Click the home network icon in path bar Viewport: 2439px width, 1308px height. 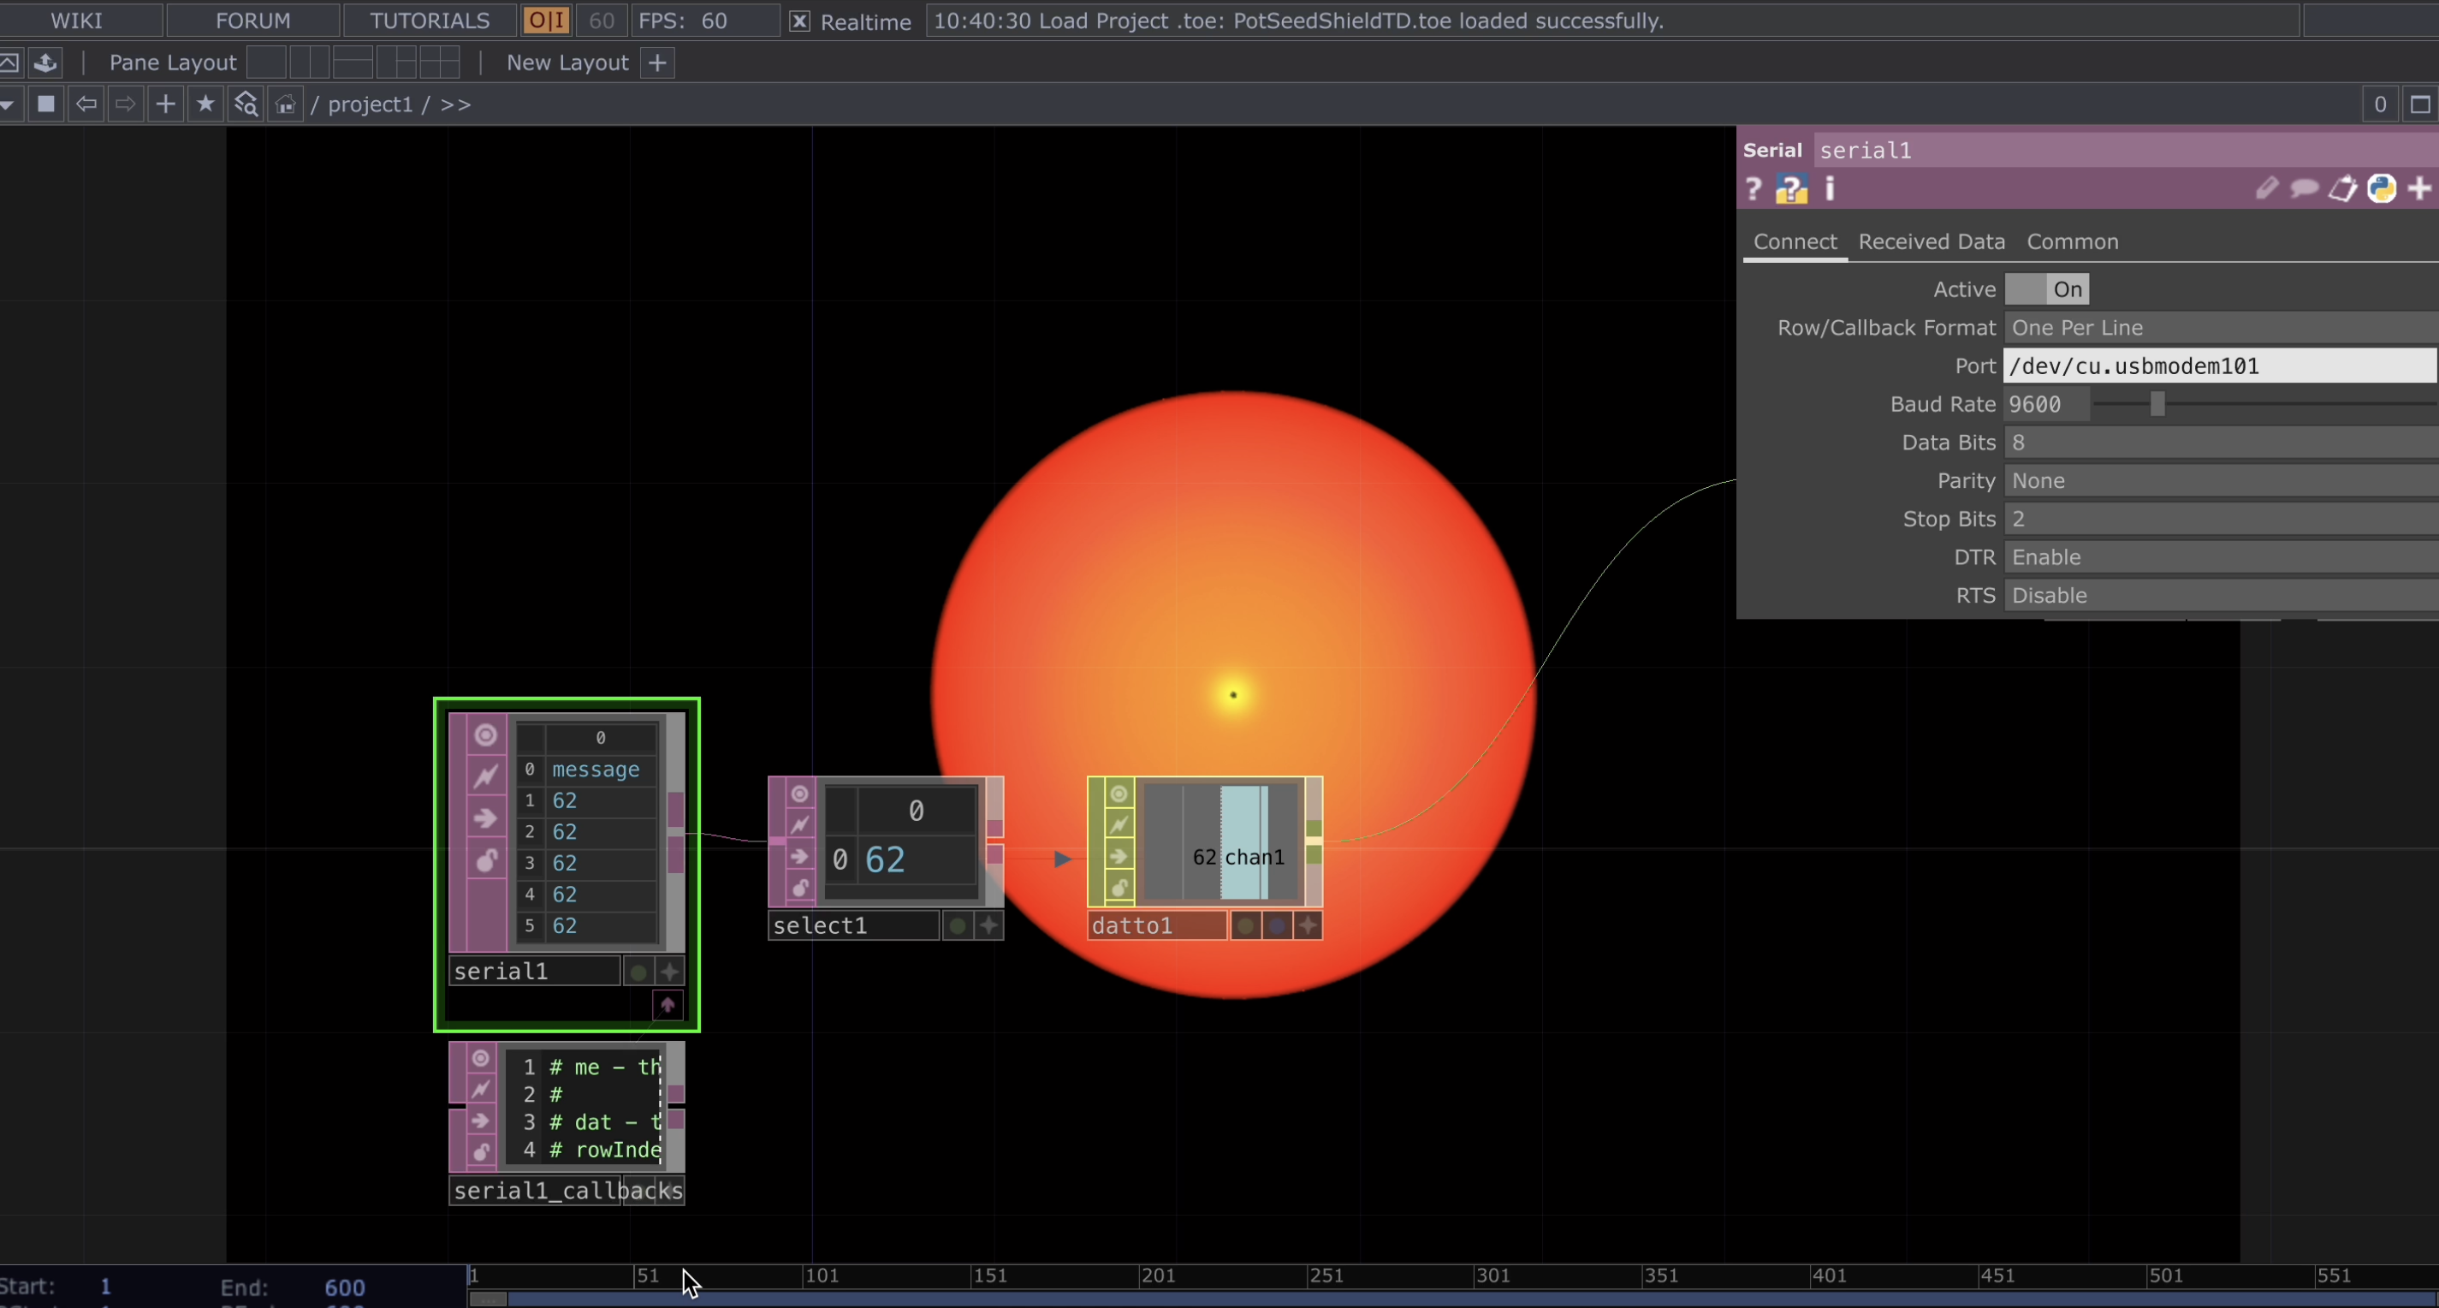285,104
